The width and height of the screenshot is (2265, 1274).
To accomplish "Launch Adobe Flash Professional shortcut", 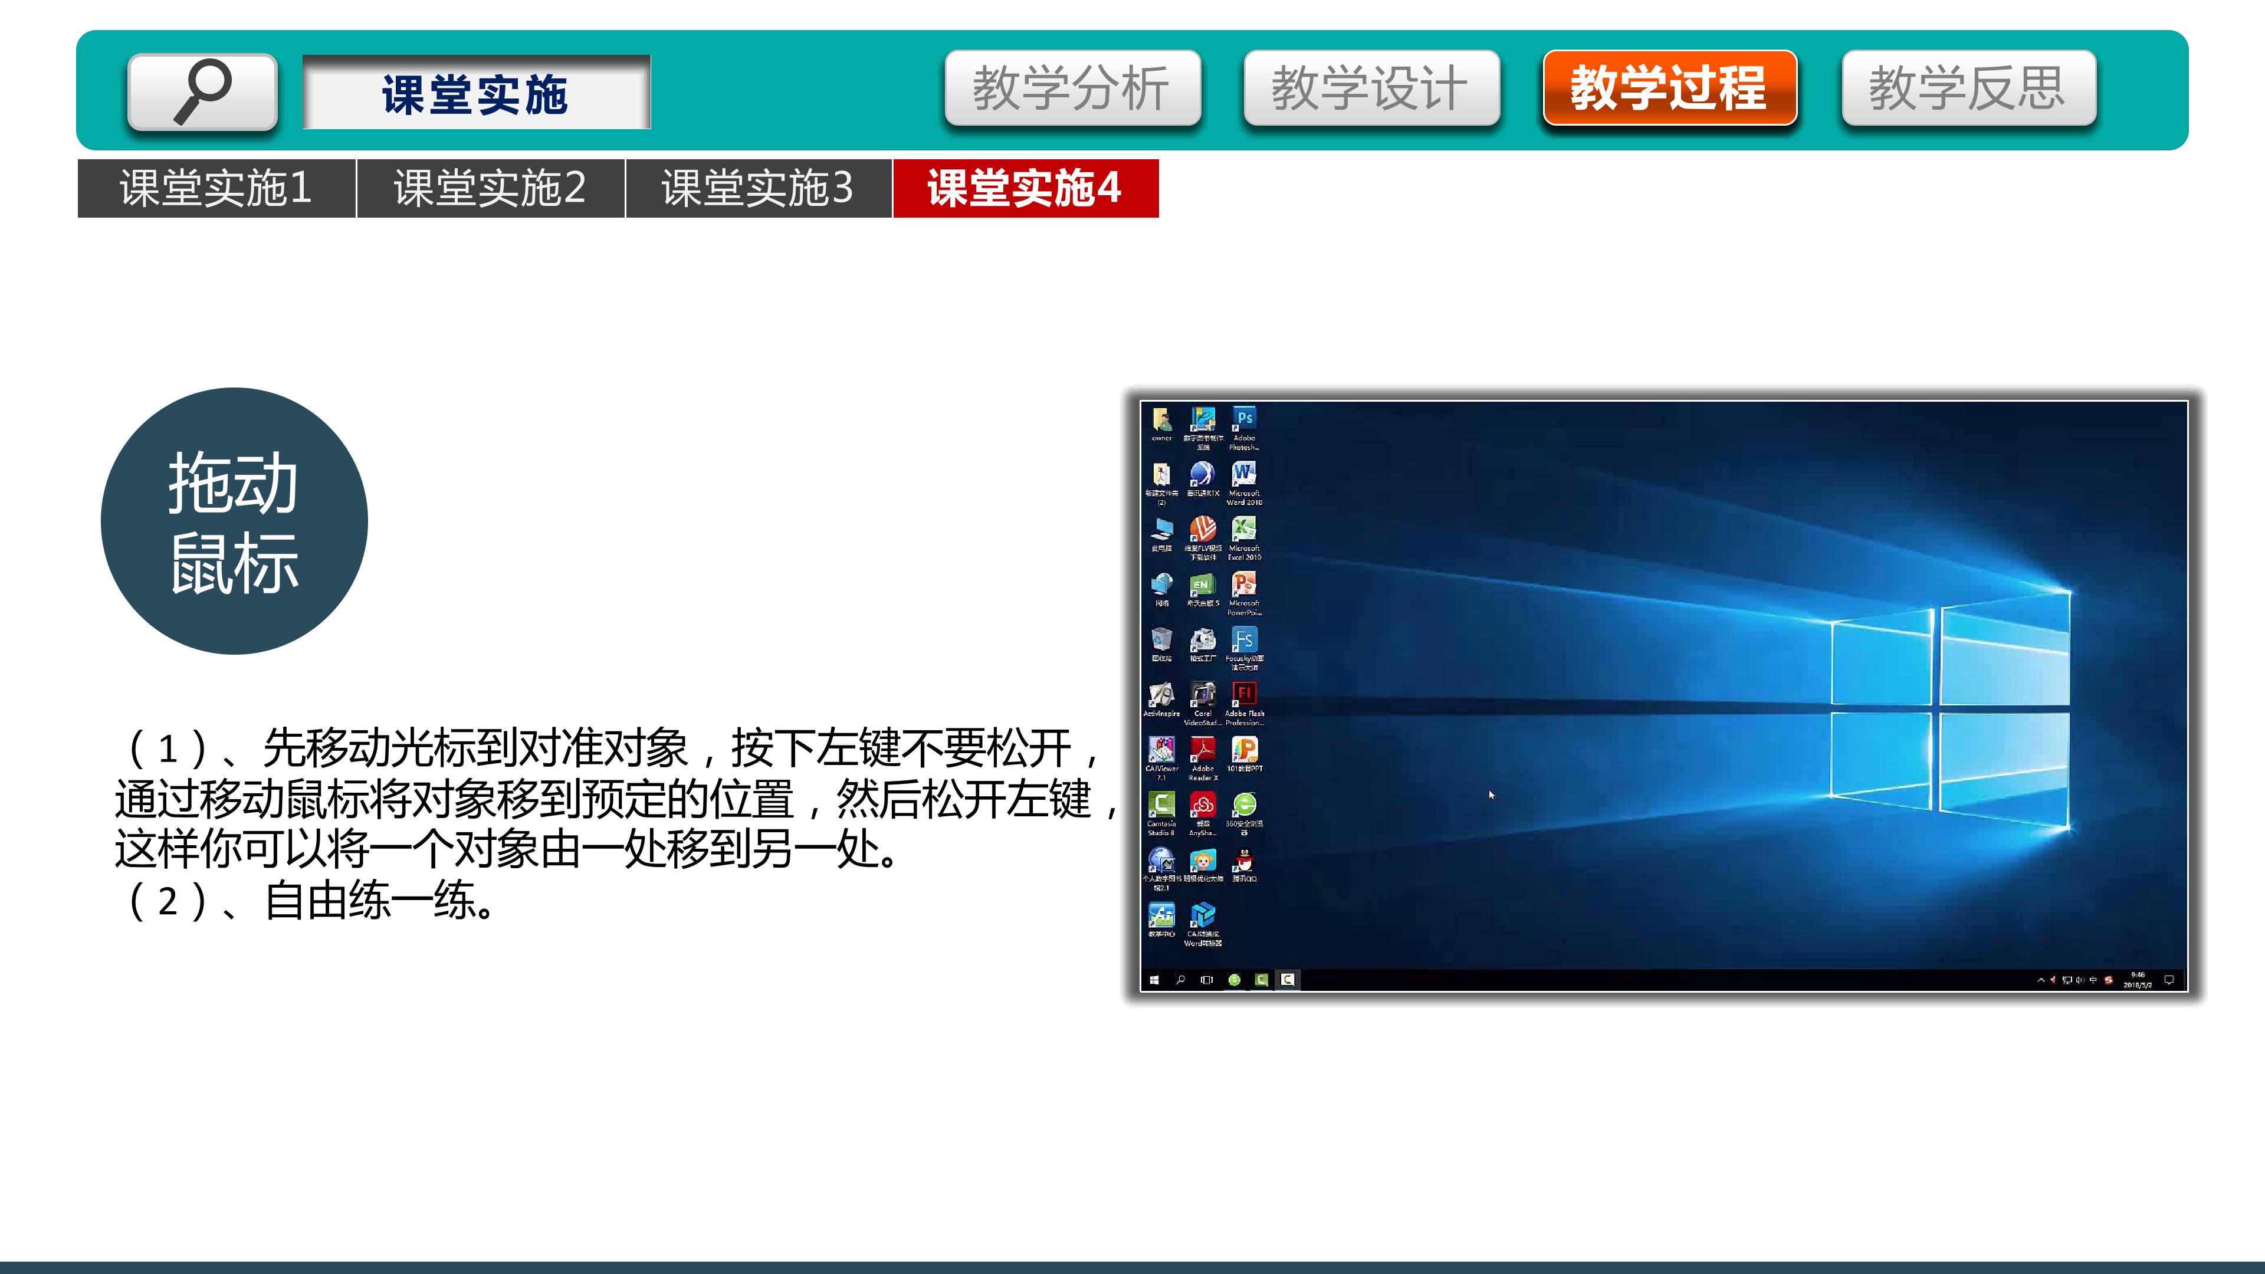I will [1243, 695].
